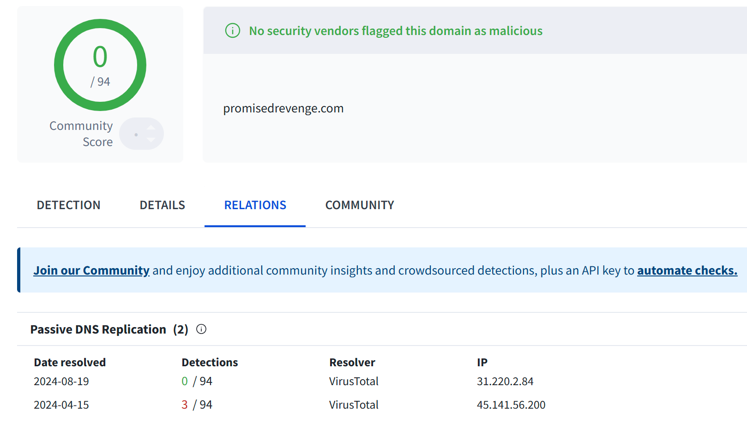Screen dimensions: 747x428
Task: Click the 0 / 94 detections cell
Action: tap(197, 381)
